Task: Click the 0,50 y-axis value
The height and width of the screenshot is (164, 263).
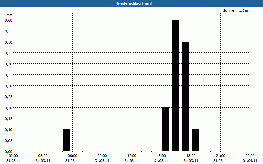Action: tap(9, 42)
